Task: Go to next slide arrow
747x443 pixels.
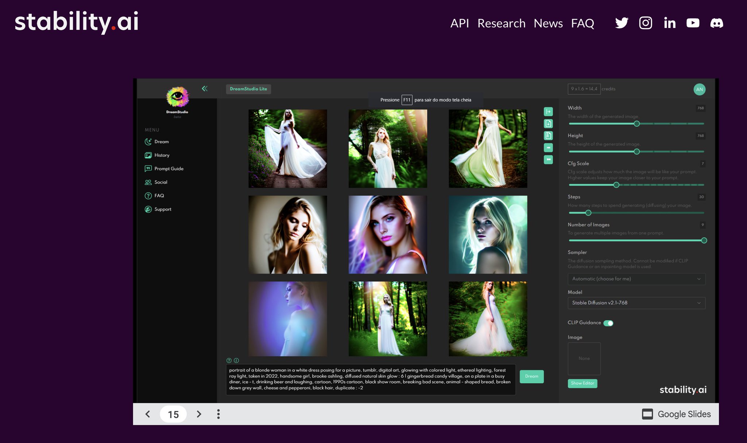Action: click(199, 414)
